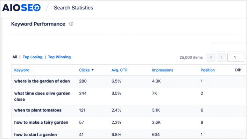Sort table by Avg. CTR column

pyautogui.click(x=120, y=70)
